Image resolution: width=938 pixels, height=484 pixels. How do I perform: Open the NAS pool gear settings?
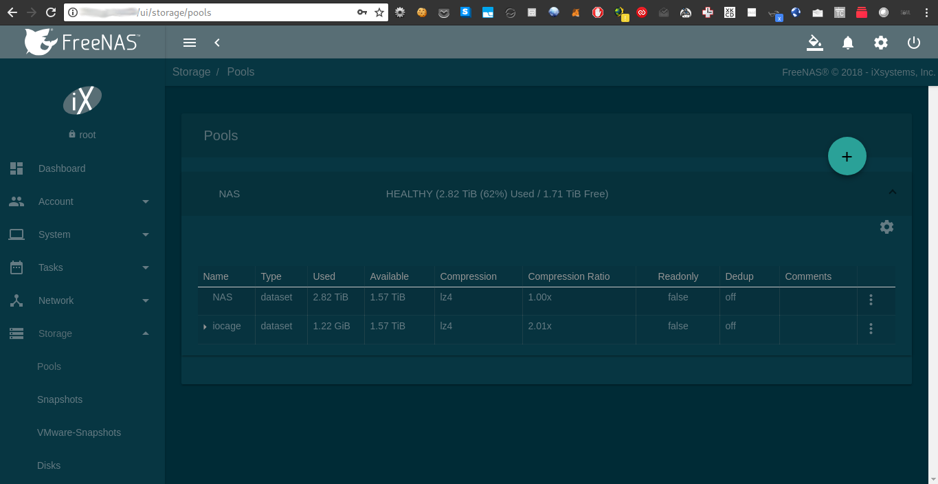pyautogui.click(x=886, y=227)
